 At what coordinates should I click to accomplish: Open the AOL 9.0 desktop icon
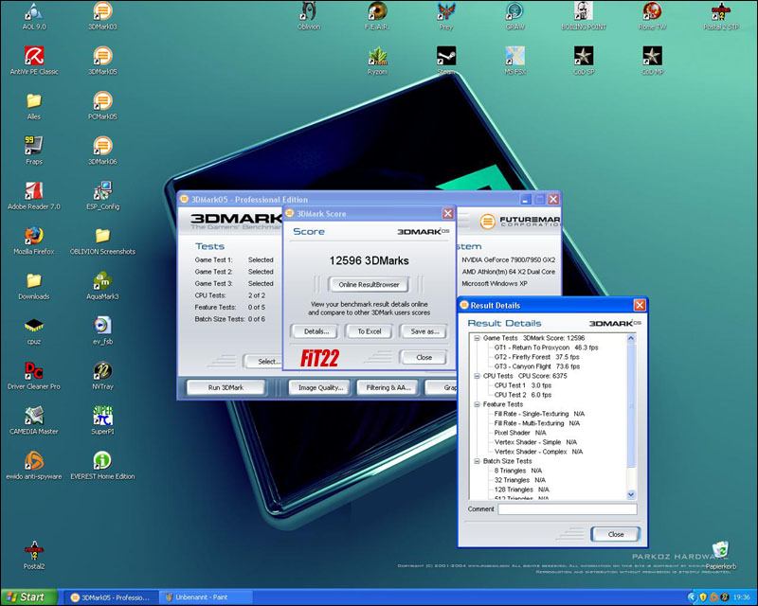point(34,16)
